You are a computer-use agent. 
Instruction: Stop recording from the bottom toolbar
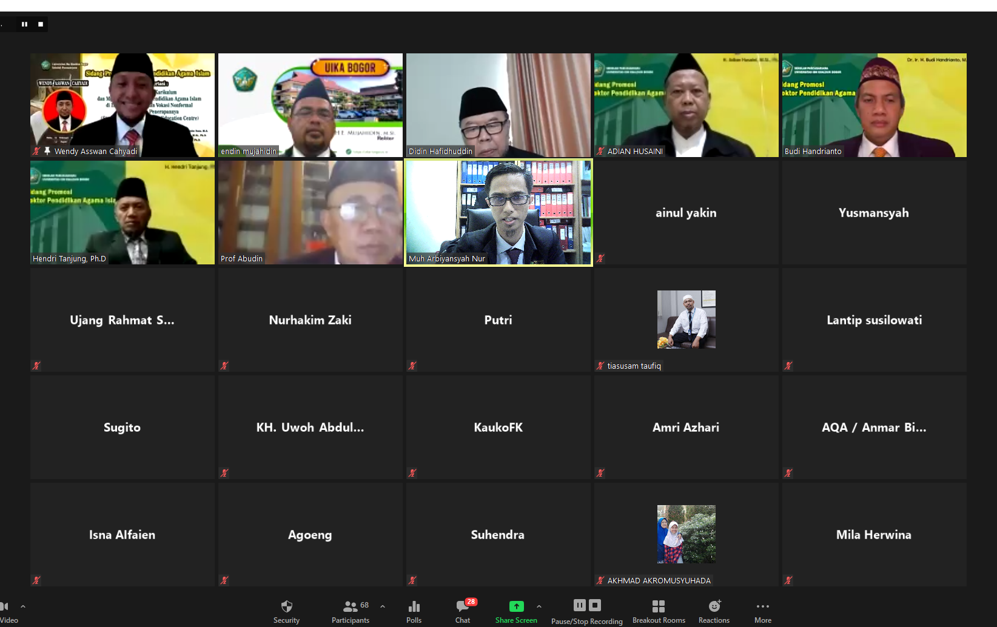(x=595, y=605)
